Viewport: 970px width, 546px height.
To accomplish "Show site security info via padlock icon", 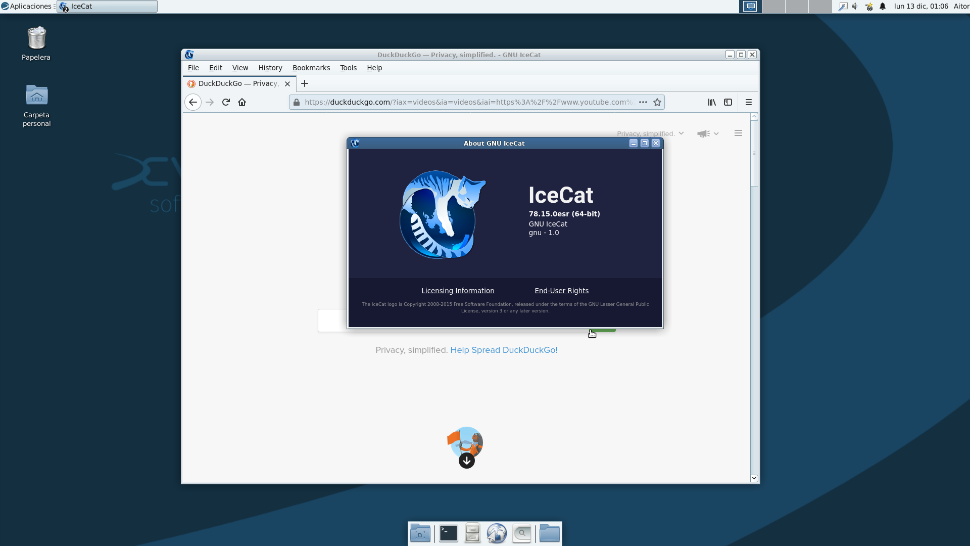I will pyautogui.click(x=297, y=102).
